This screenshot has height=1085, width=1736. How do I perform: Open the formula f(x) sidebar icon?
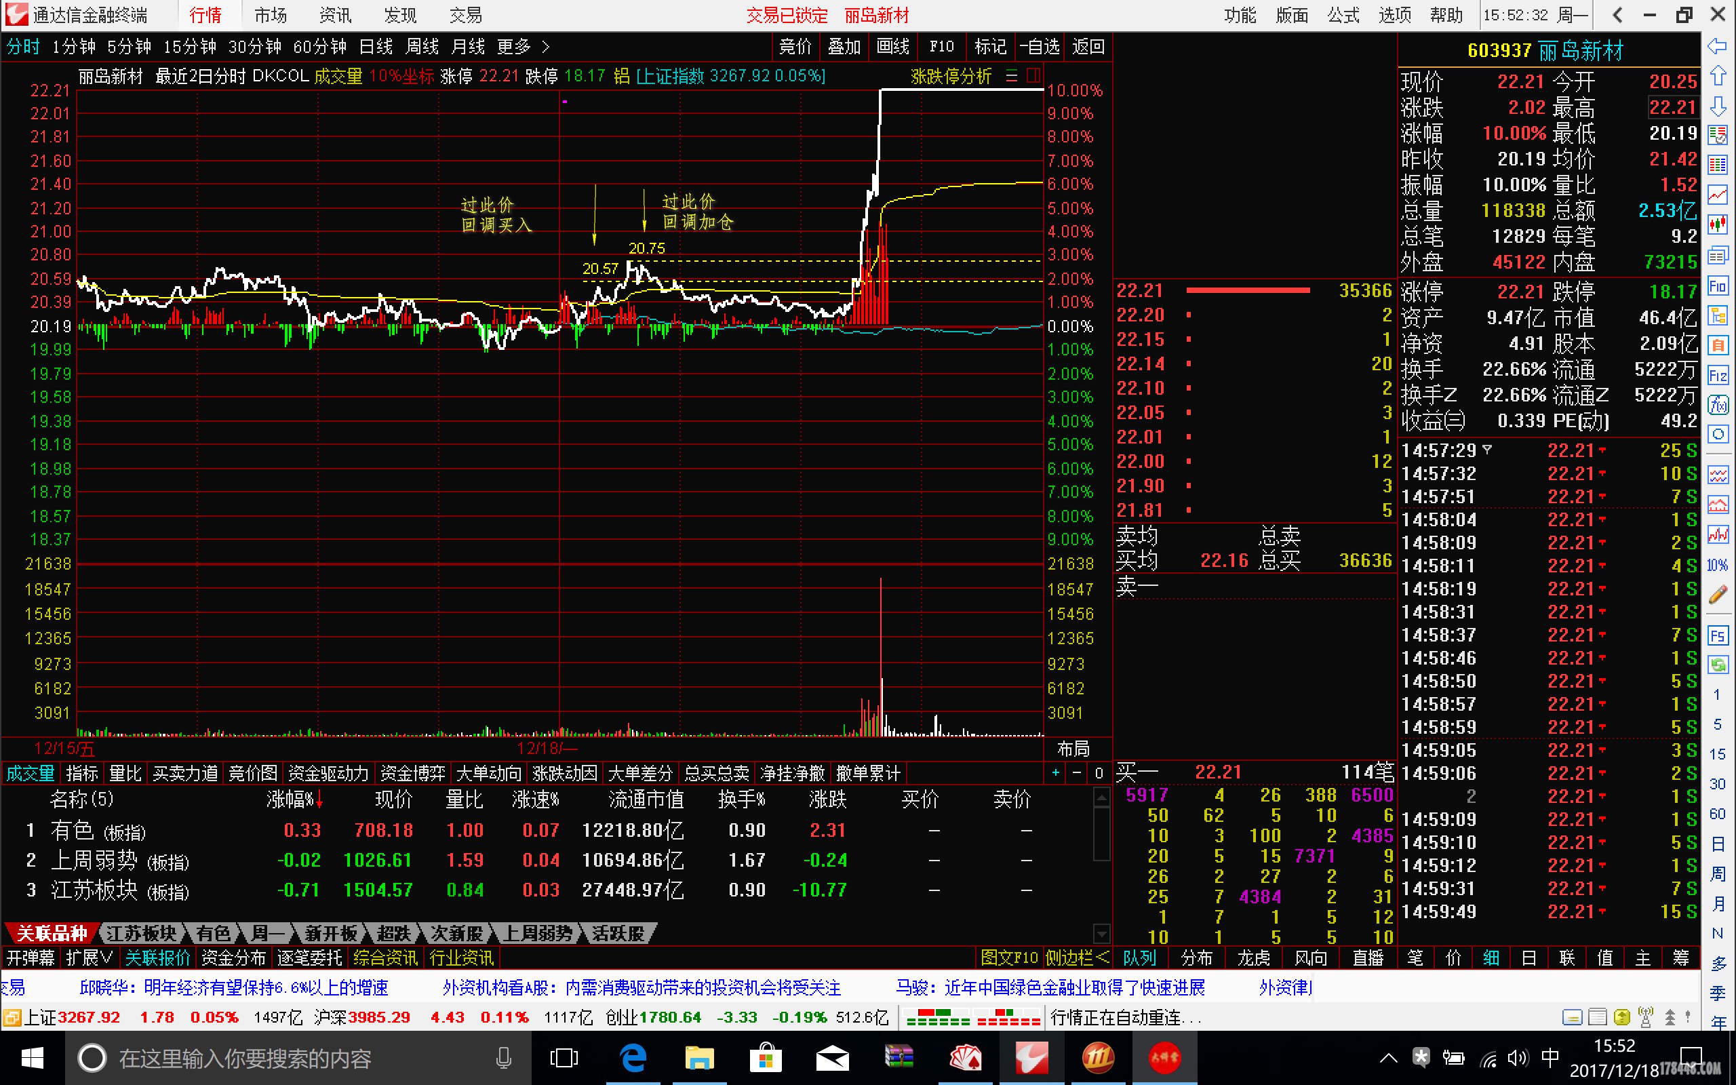(1717, 406)
